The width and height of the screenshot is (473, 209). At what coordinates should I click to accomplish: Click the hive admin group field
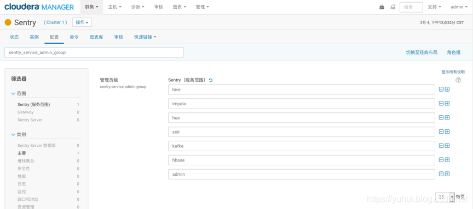(301, 89)
